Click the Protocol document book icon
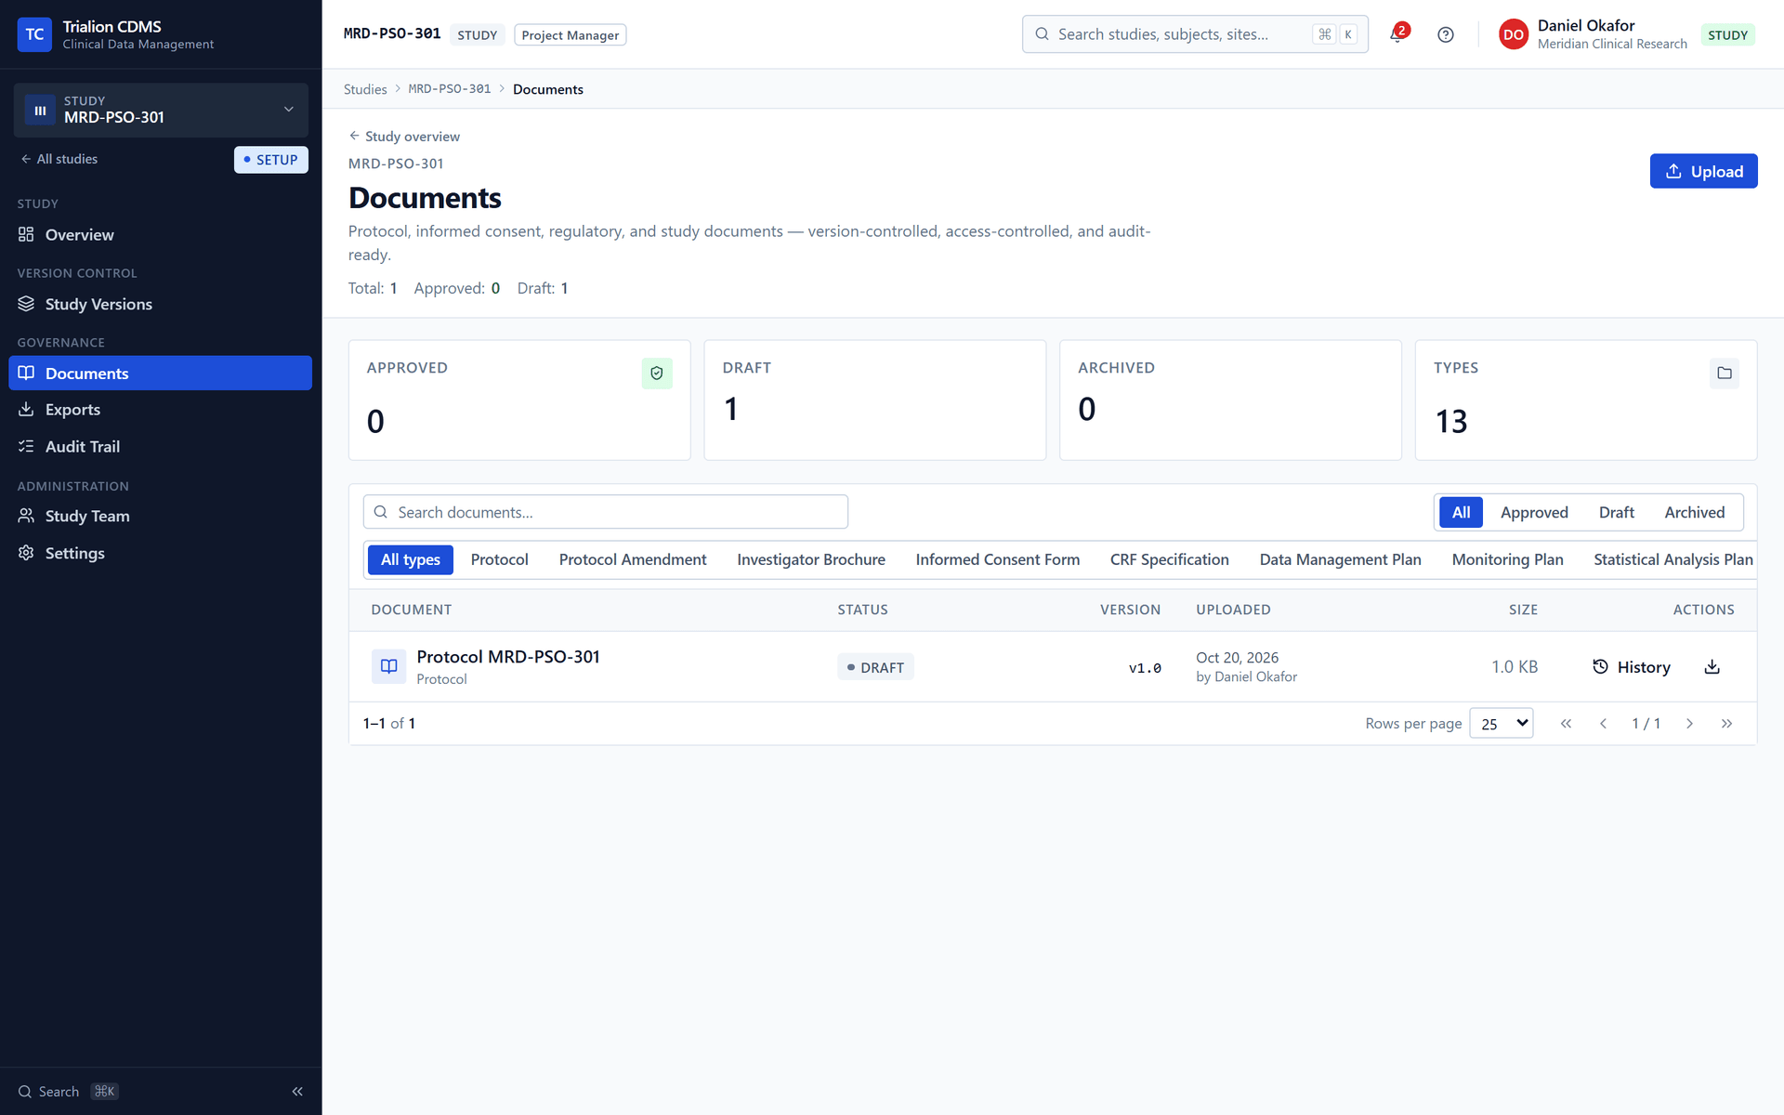Screen dimensions: 1784x1115 click(x=388, y=666)
